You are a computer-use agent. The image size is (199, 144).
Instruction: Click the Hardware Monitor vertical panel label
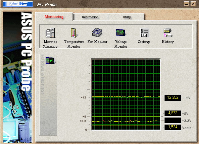coord(42,74)
